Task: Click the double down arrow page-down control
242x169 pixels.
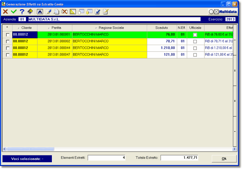Action: pos(235,101)
